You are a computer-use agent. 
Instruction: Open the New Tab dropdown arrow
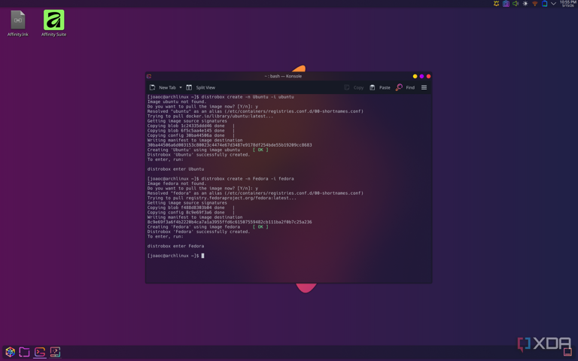(x=181, y=88)
